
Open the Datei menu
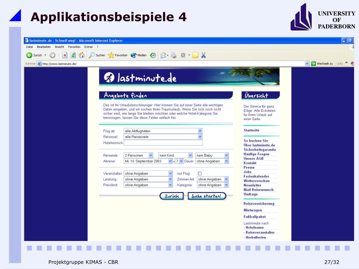point(29,47)
